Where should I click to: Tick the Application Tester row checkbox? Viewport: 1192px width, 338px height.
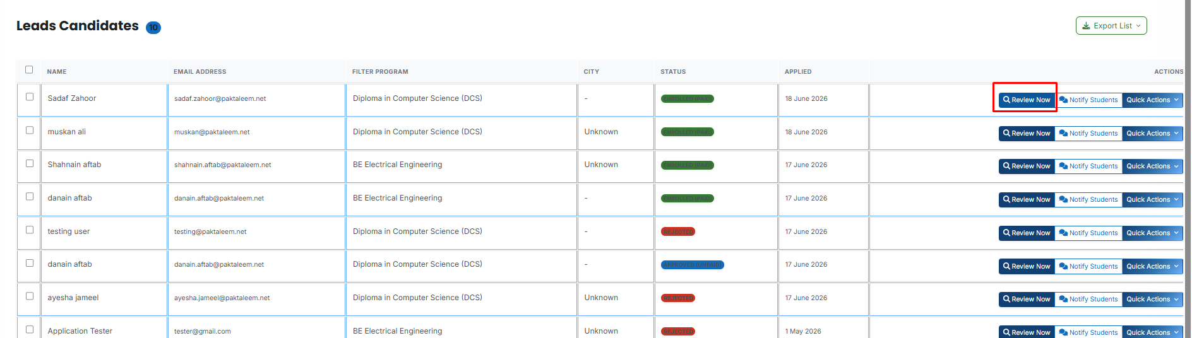[30, 330]
